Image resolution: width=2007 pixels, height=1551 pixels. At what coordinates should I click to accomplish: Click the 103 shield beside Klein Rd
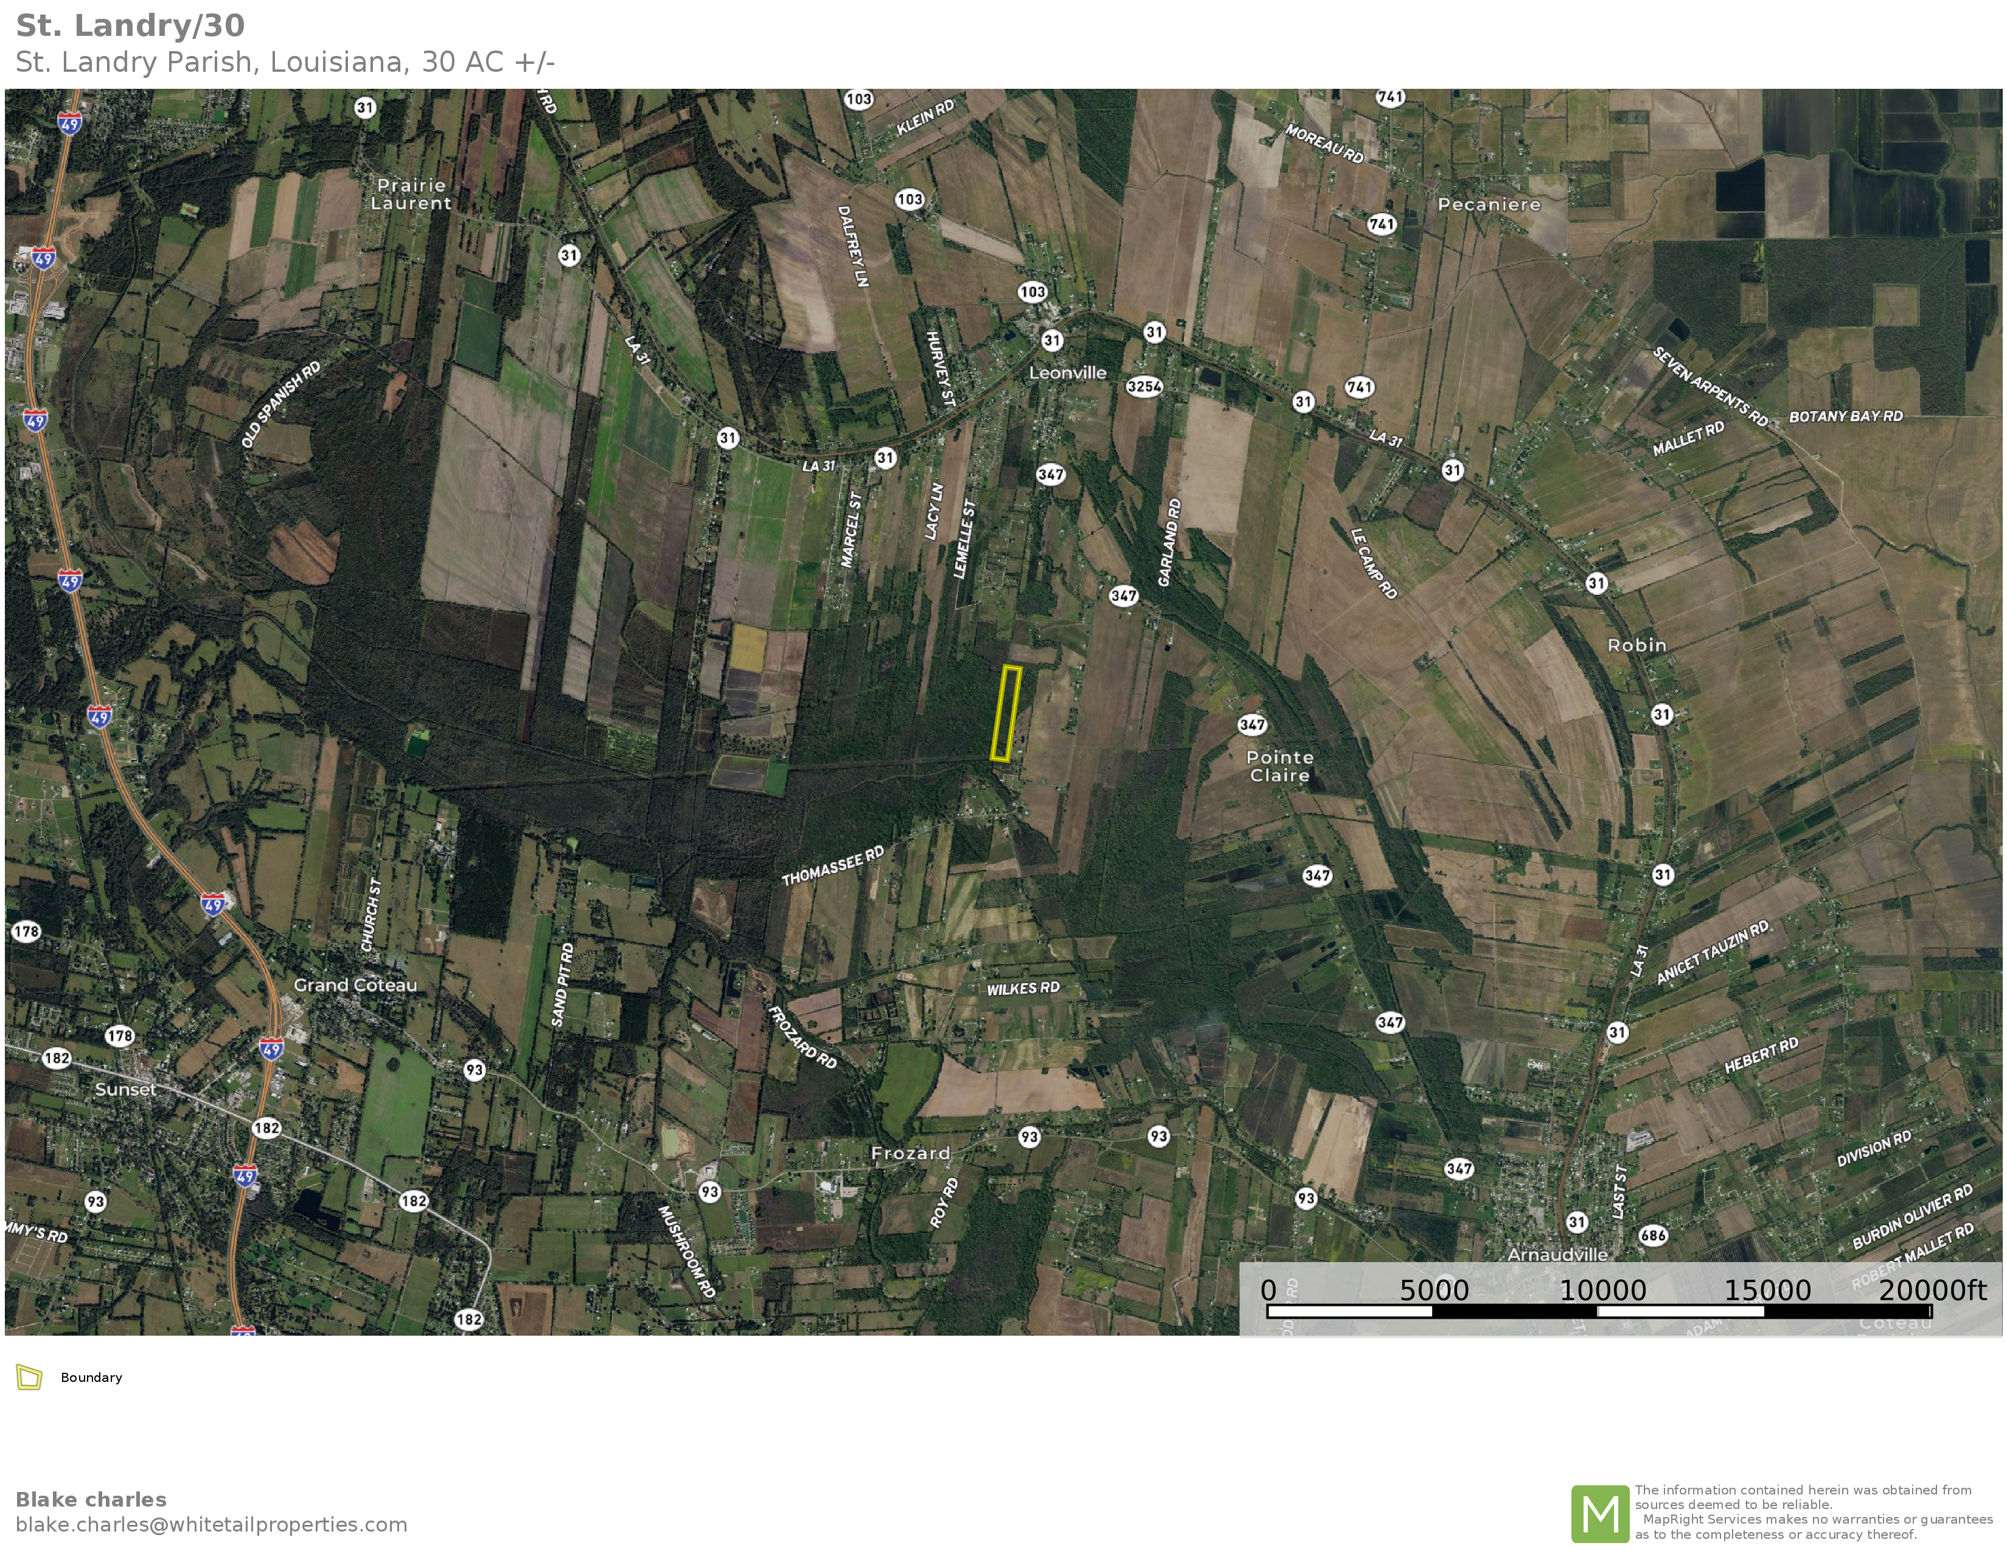tap(858, 99)
